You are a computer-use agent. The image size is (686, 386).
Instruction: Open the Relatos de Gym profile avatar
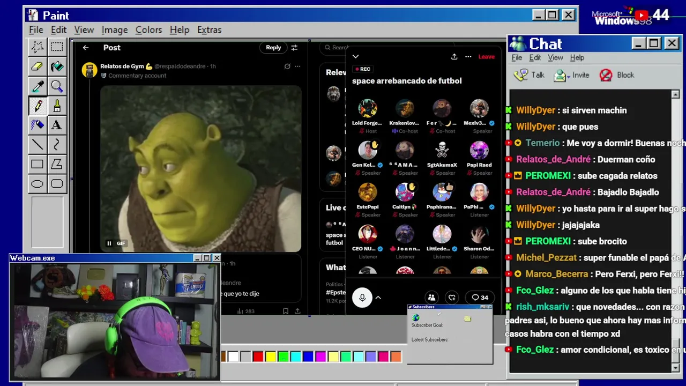[x=90, y=70]
